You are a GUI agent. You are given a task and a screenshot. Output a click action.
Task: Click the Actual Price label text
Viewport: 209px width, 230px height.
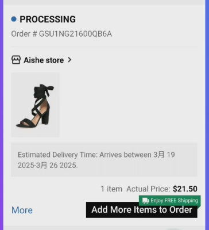(148, 189)
